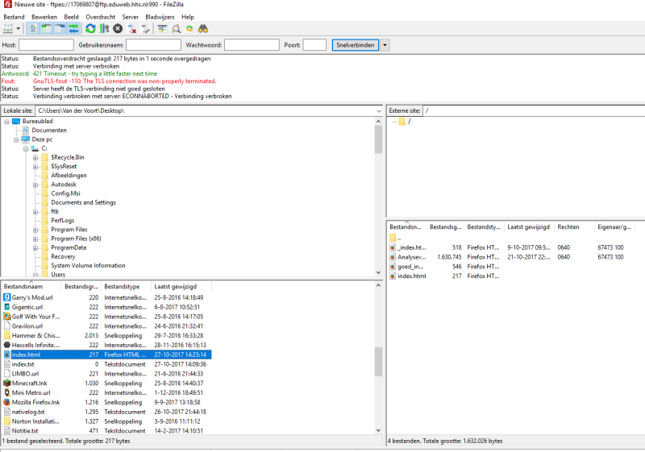This screenshot has height=452, width=645.
Task: Expand the Program Files folder node
Action: (x=35, y=230)
